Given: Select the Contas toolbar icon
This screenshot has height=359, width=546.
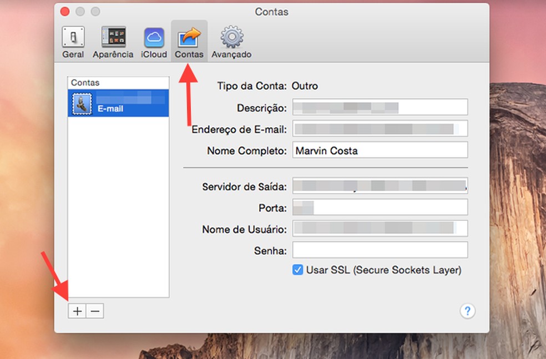Looking at the screenshot, I should 189,40.
